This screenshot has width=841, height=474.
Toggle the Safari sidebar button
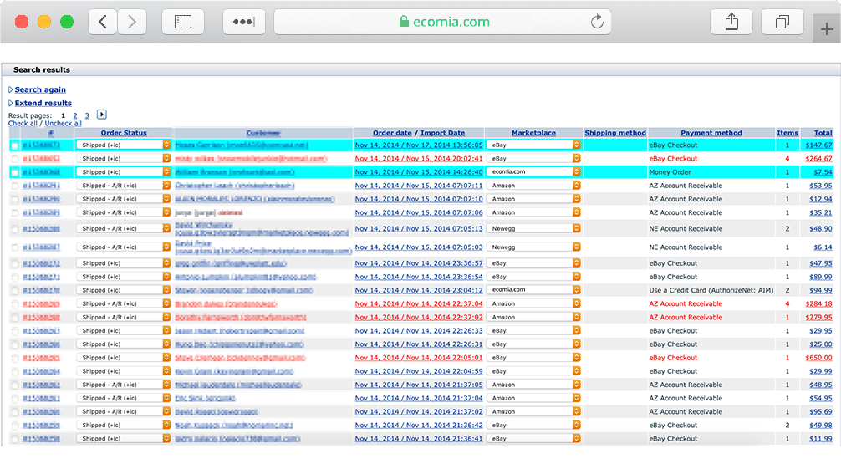pos(183,23)
